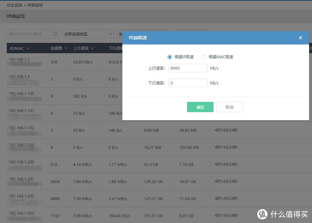Click the download rate 169.64 KB/s cell

119,216
